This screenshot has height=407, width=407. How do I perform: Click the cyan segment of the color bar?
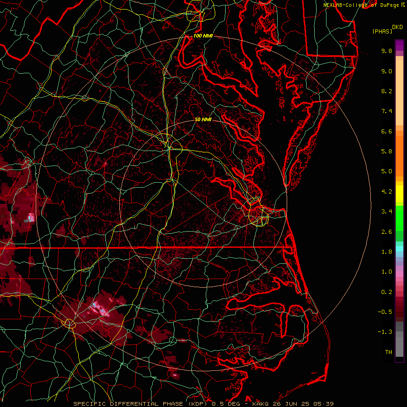pos(399,249)
